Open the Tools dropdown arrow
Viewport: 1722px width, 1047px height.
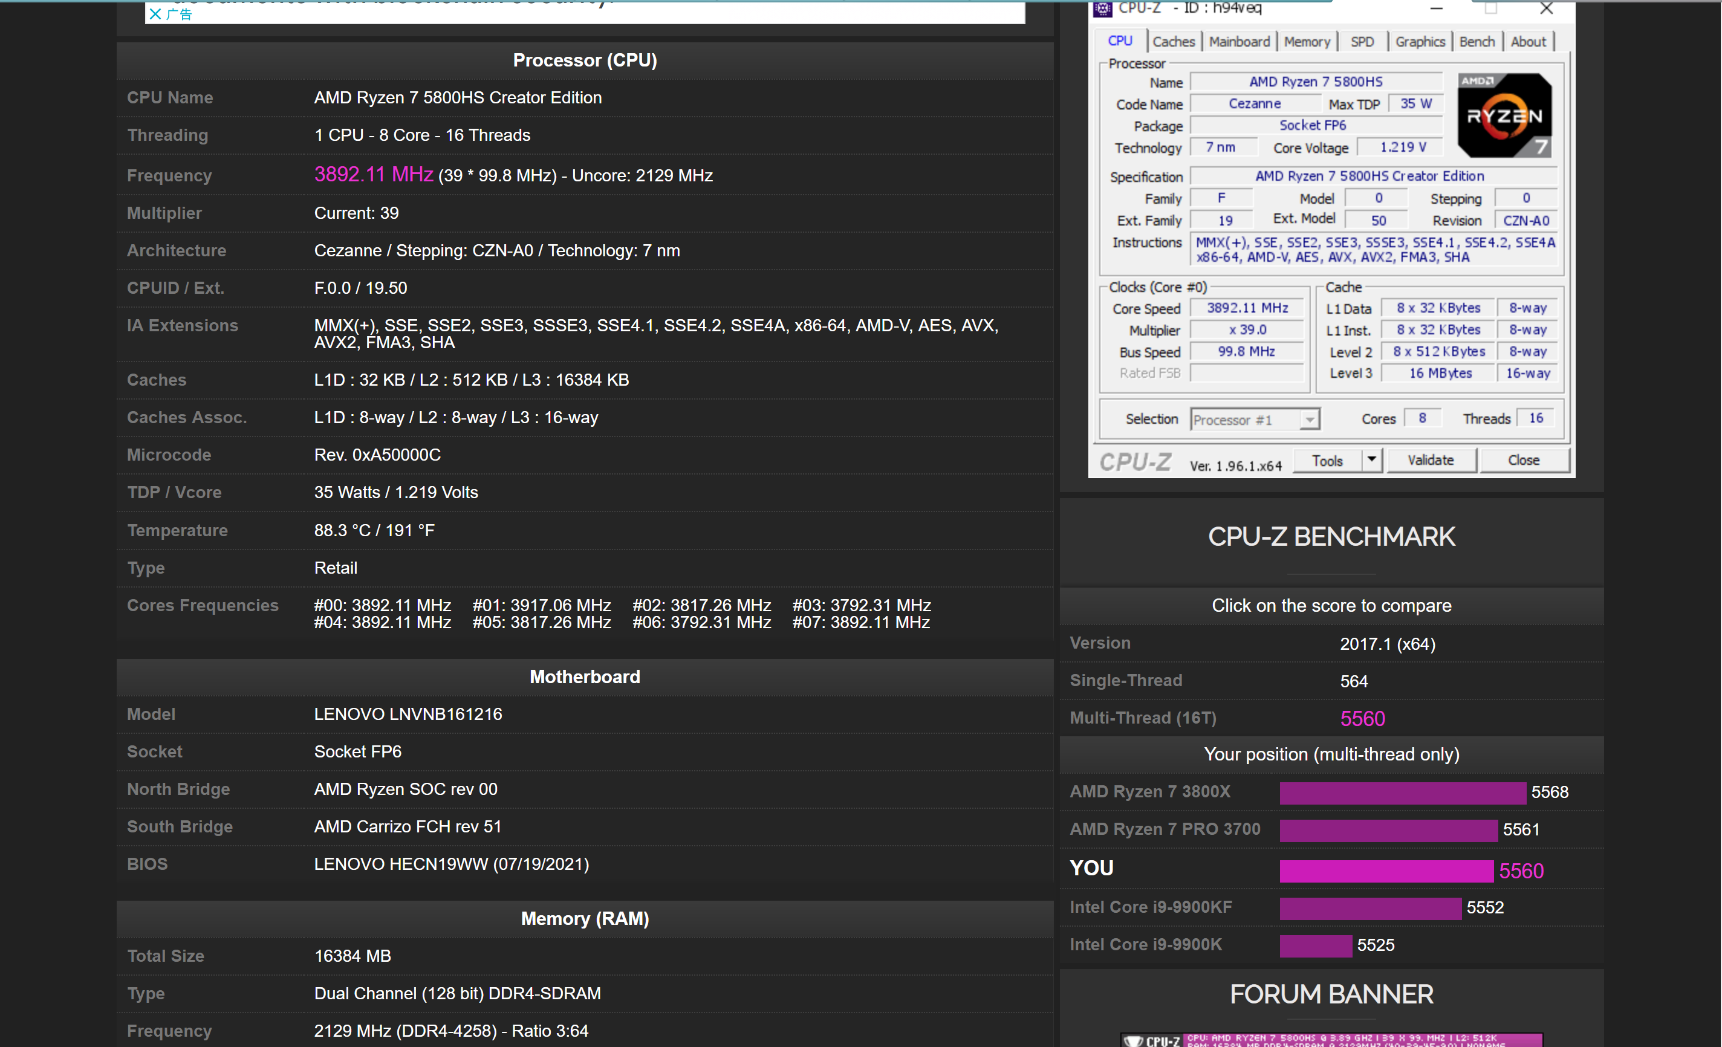point(1371,460)
